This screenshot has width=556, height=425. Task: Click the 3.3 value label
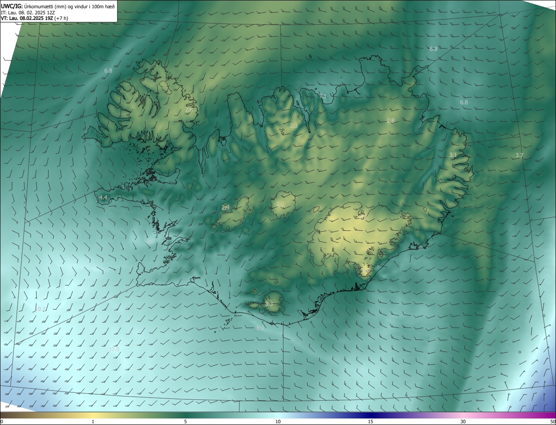point(269,304)
